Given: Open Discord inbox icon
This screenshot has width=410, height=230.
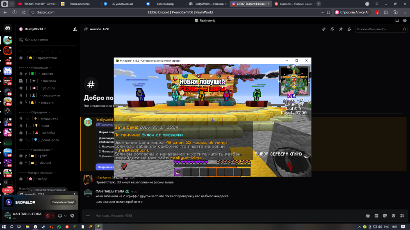Looking at the screenshot, I should [x=397, y=20].
